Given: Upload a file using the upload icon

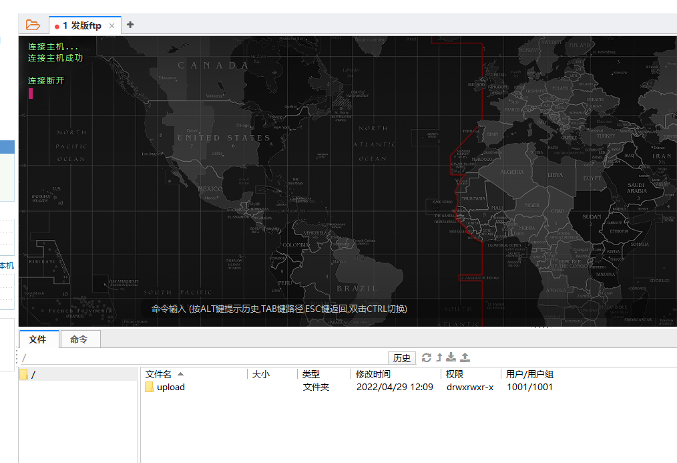Looking at the screenshot, I should point(464,357).
